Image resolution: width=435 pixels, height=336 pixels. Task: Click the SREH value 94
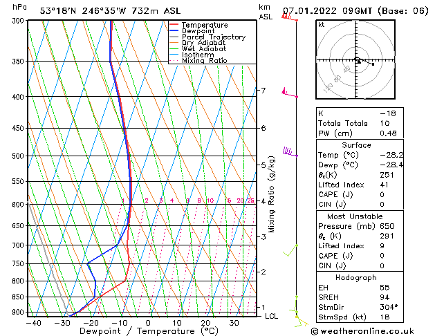pyautogui.click(x=385, y=297)
